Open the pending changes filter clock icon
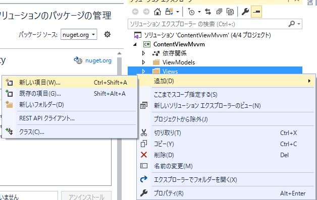Viewport: 317px width, 200px height. click(x=191, y=12)
